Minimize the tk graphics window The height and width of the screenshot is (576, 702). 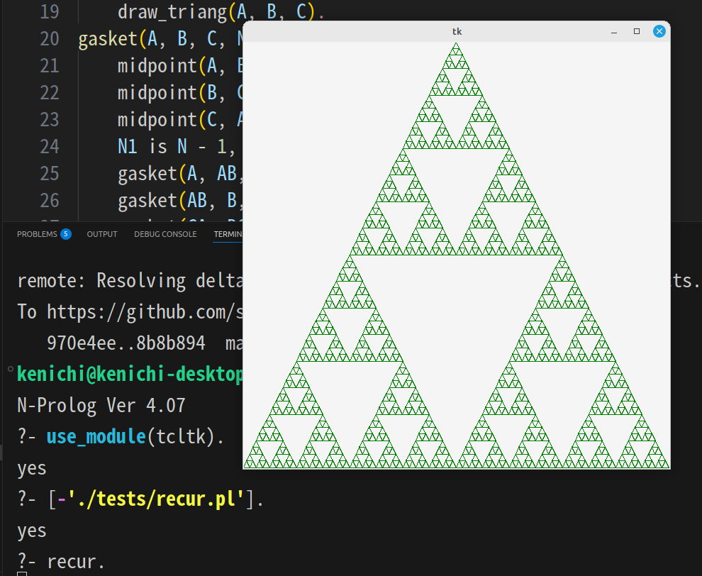613,31
